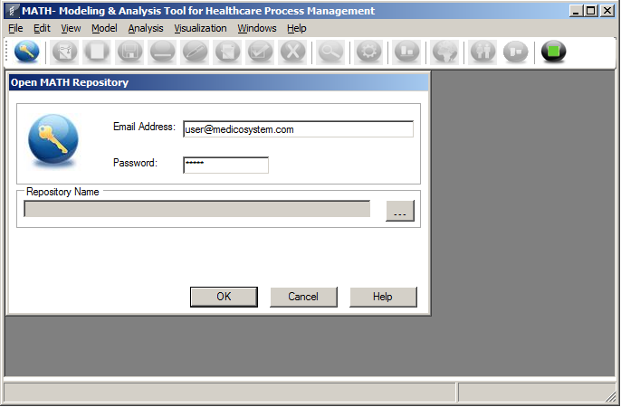Click the greyed process diagram toolbar icon
Viewport: 621px width, 407px height.
pyautogui.click(x=64, y=52)
